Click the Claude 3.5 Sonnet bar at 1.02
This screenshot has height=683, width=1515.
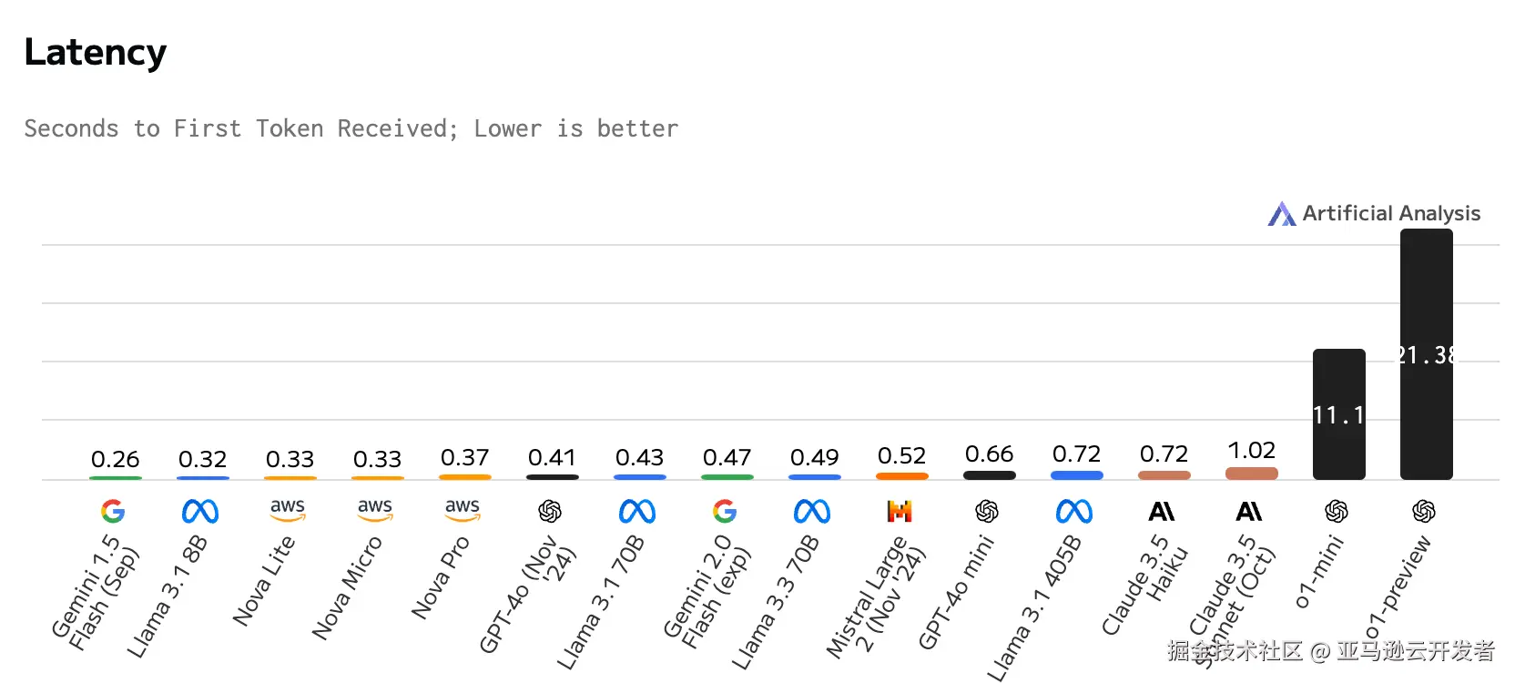pyautogui.click(x=1251, y=474)
